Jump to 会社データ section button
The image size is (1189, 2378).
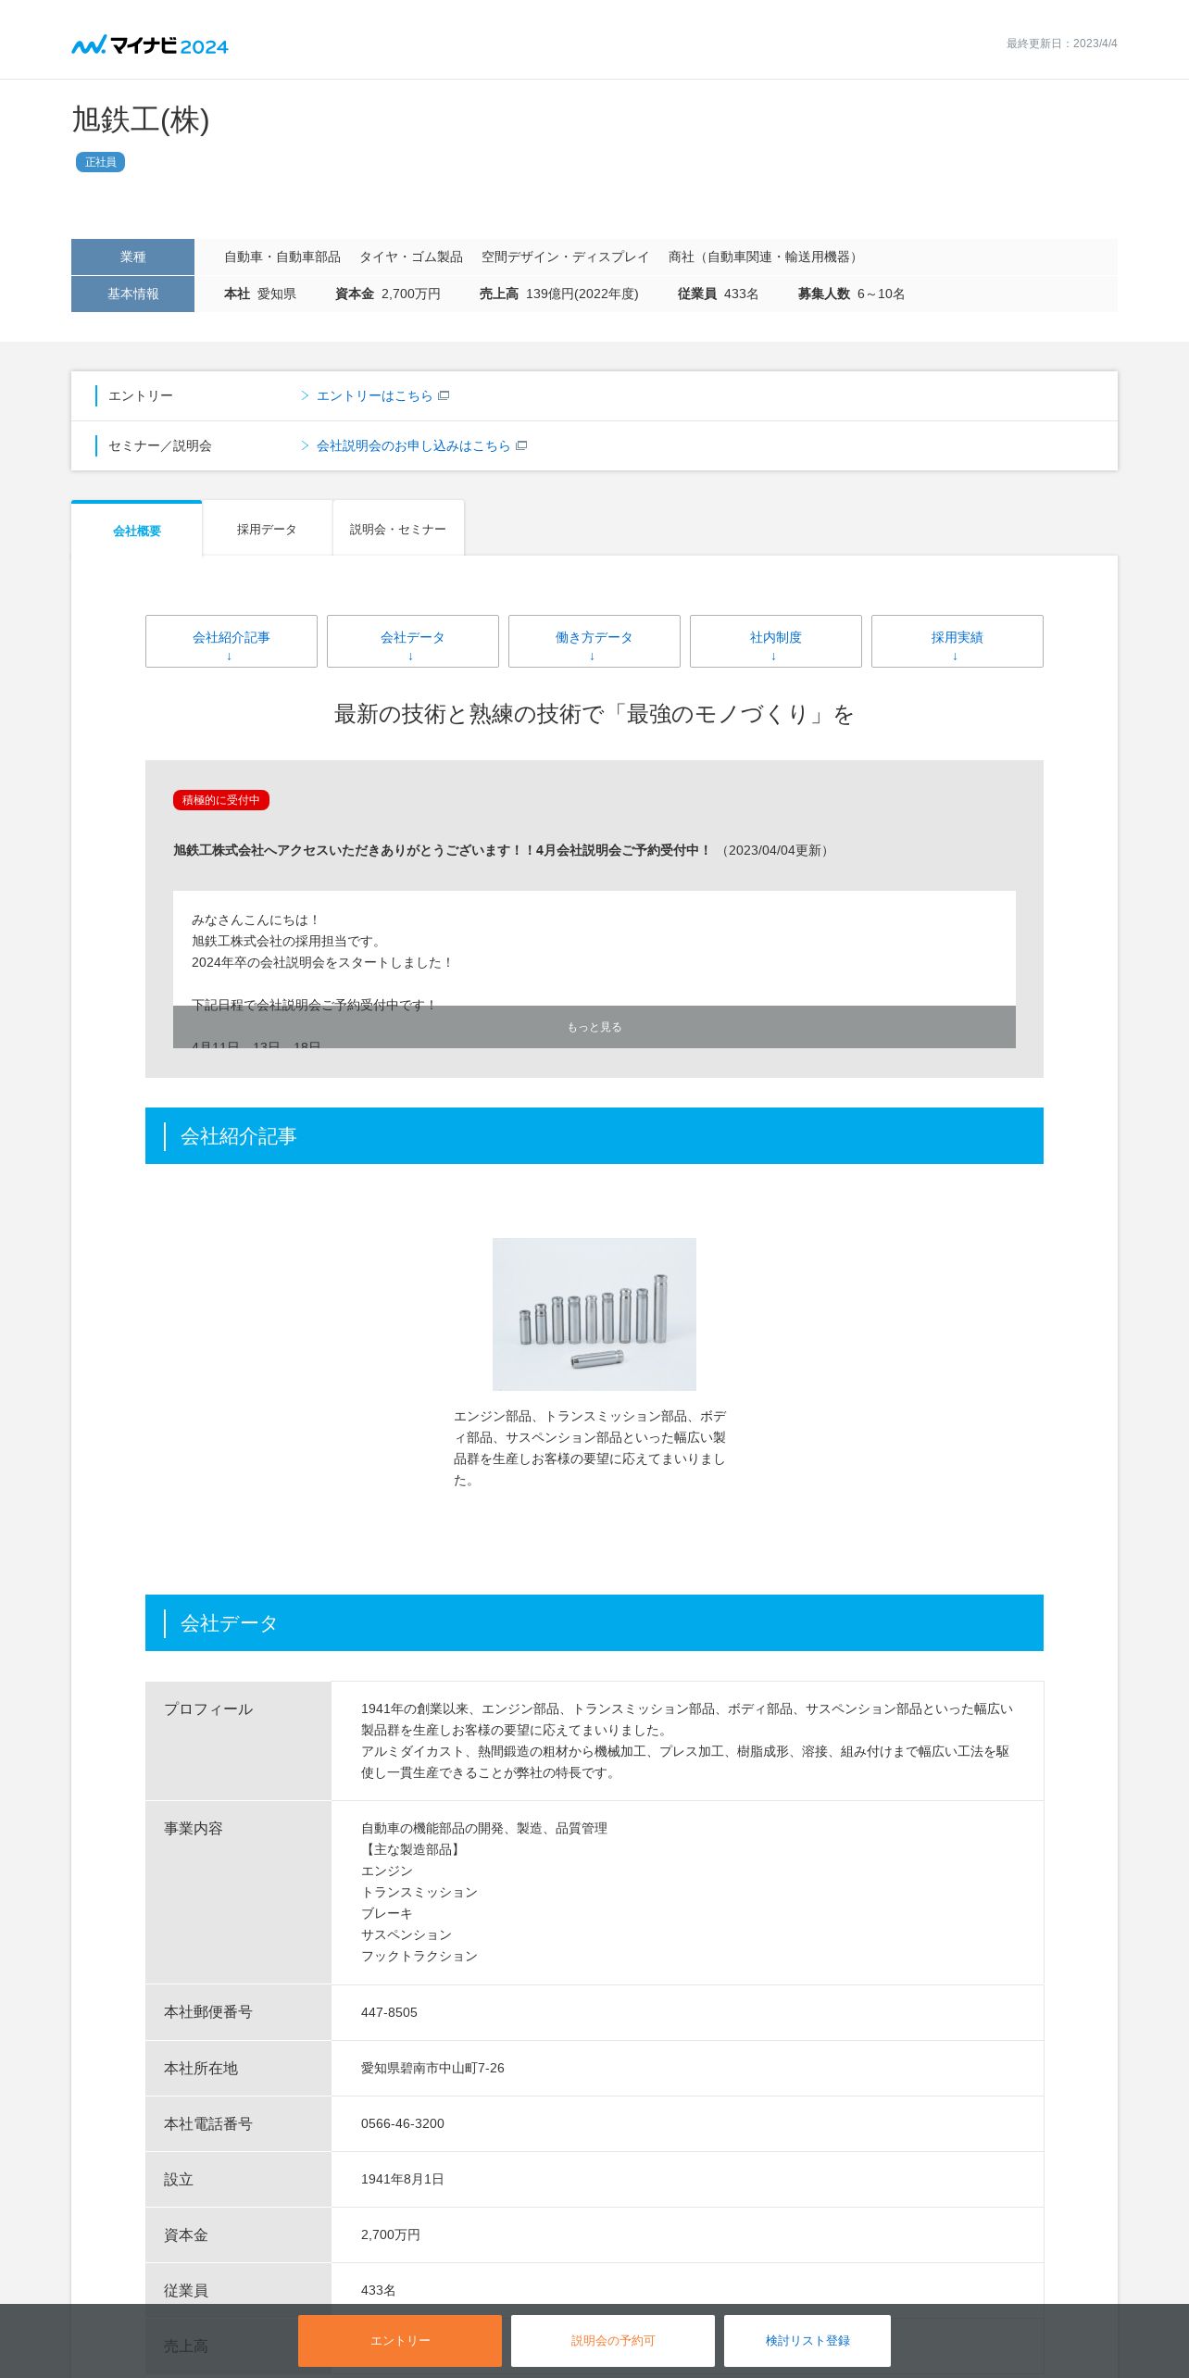point(413,641)
